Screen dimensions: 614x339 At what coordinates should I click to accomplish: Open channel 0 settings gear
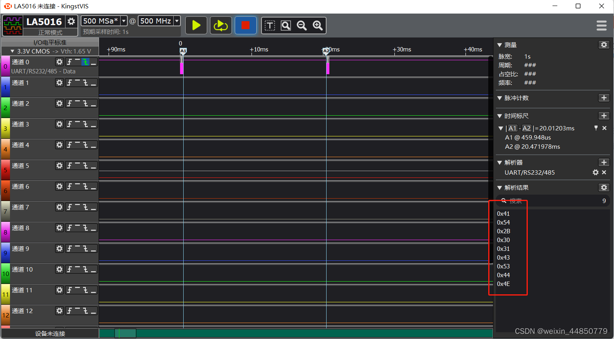(59, 62)
